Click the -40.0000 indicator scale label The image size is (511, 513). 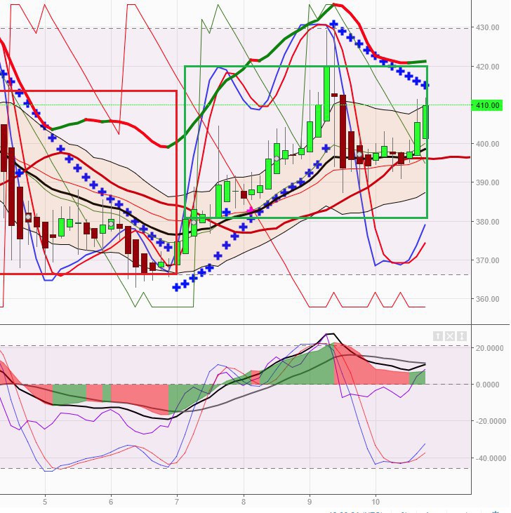490,459
